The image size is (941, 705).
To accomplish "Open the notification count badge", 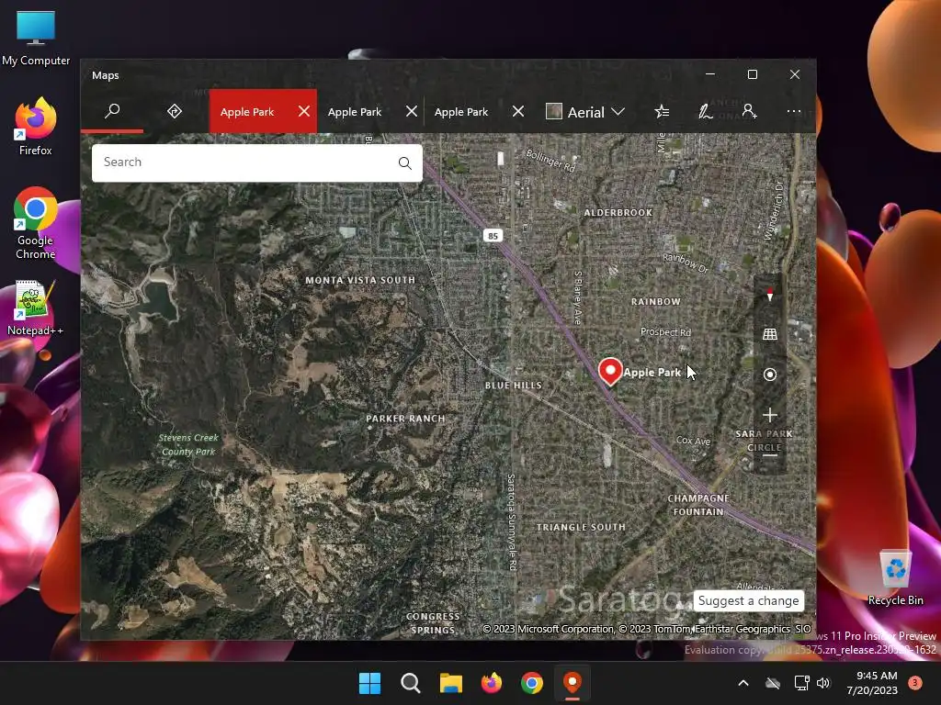I will pos(915,683).
